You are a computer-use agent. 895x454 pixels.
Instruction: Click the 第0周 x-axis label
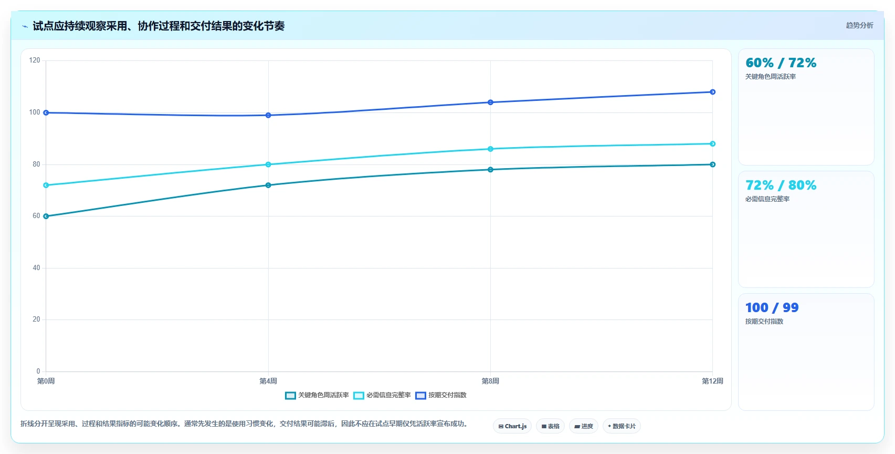46,381
